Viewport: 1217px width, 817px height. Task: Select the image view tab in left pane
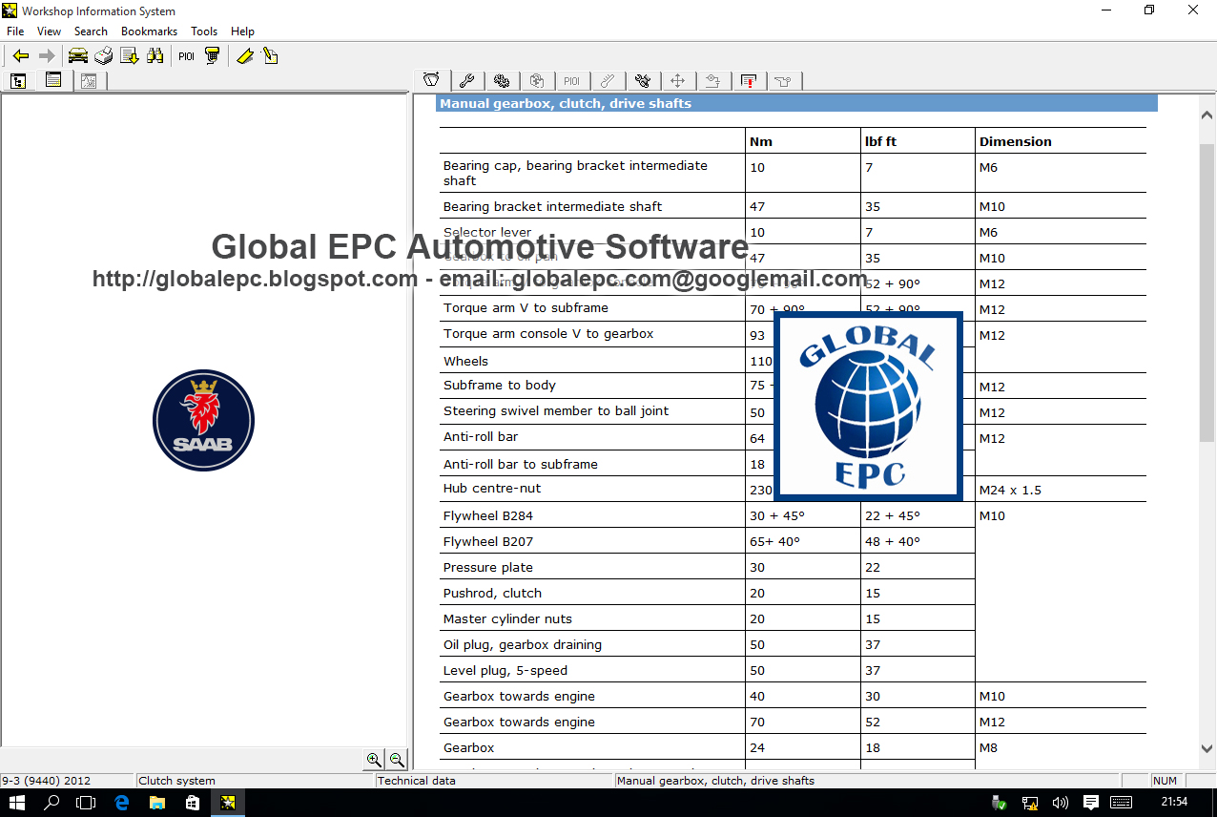coord(89,81)
